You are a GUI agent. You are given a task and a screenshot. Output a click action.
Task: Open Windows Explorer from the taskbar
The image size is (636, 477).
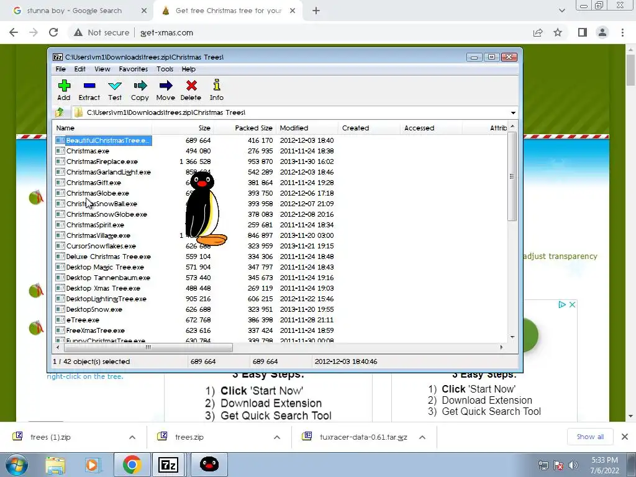tap(55, 465)
